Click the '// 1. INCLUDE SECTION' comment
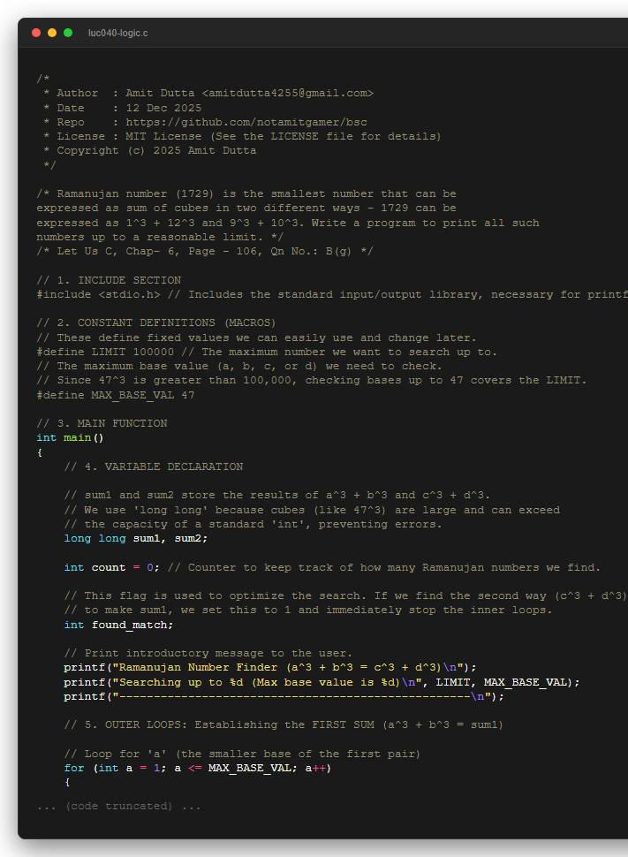Image resolution: width=628 pixels, height=857 pixels. (109, 280)
